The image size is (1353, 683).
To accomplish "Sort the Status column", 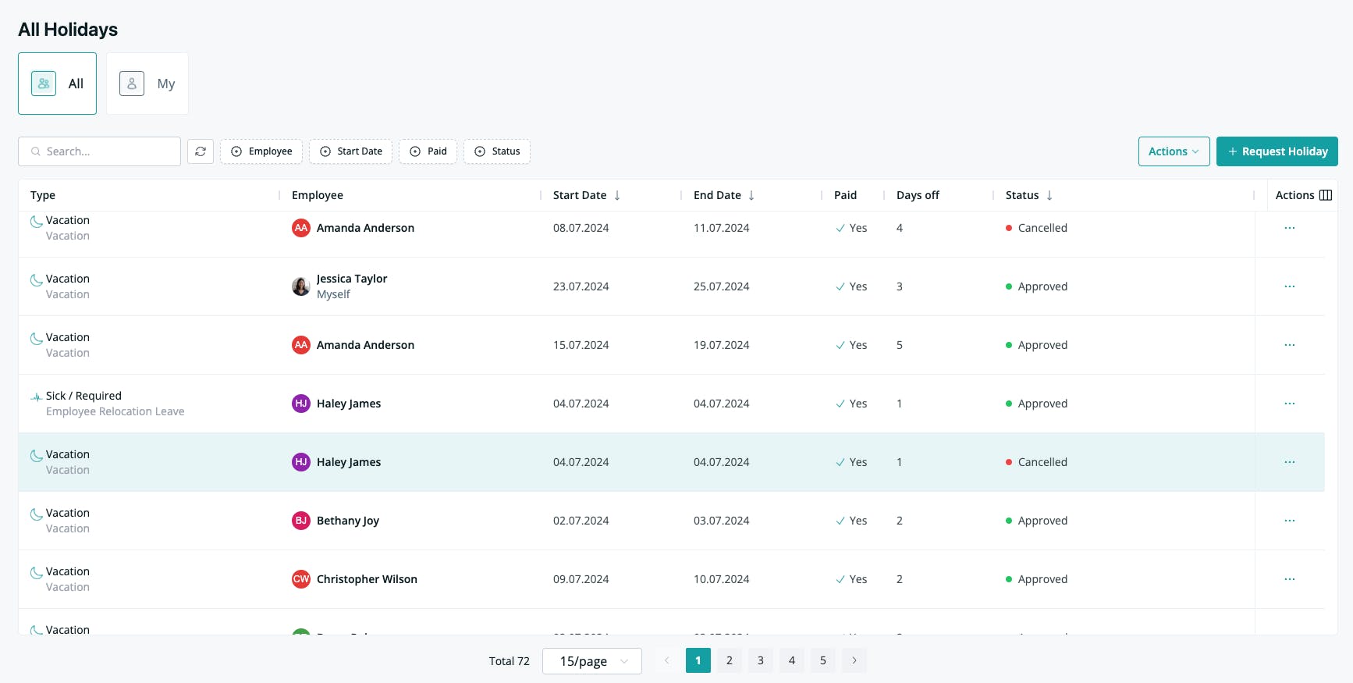I will [x=1049, y=195].
